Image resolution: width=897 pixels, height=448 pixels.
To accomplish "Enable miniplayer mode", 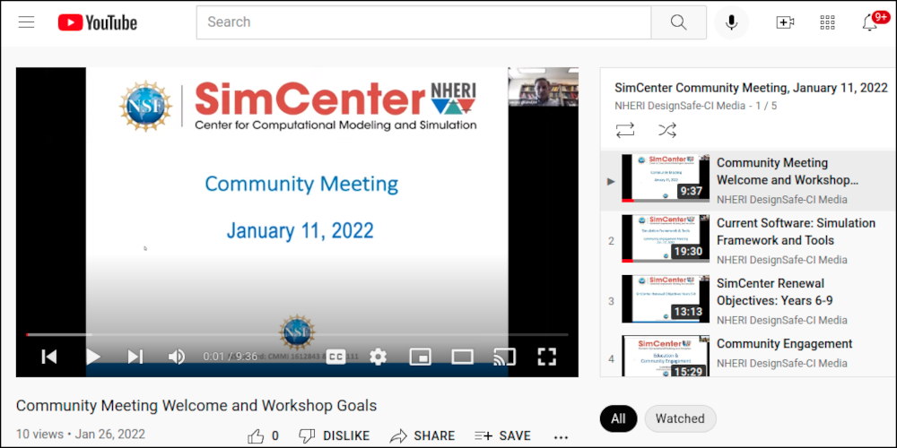I will [420, 357].
